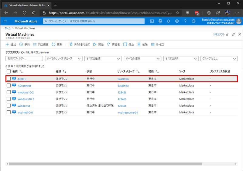Click the 再起動 toolbar command
This screenshot has height=171, width=243.
click(114, 45)
